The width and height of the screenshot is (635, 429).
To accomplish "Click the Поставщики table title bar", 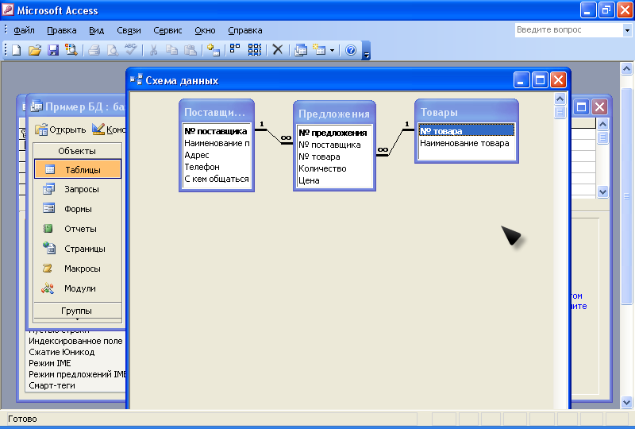I will click(216, 112).
